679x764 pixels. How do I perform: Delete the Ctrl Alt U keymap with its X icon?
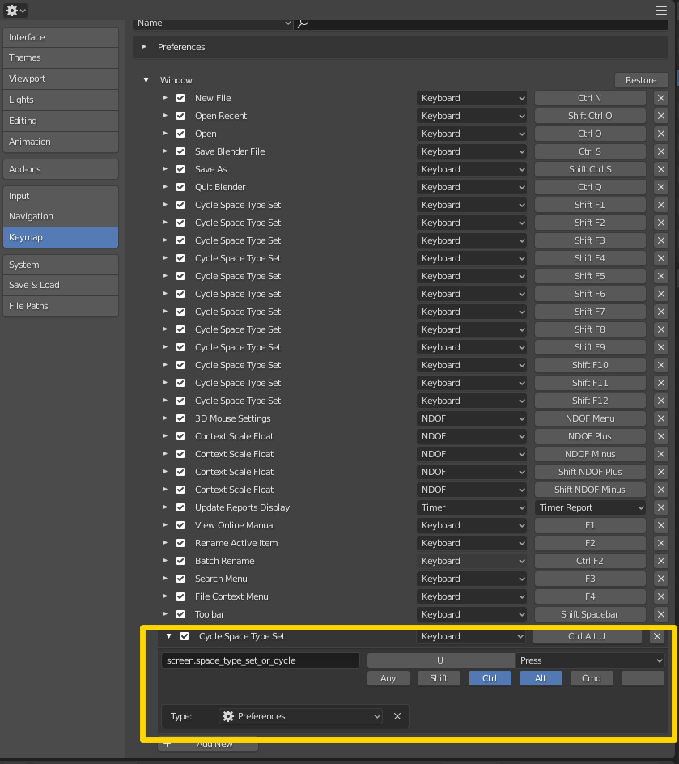[x=657, y=636]
